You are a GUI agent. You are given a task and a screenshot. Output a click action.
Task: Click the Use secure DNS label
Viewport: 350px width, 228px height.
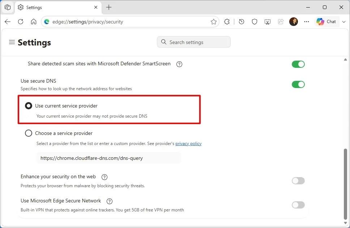click(38, 81)
